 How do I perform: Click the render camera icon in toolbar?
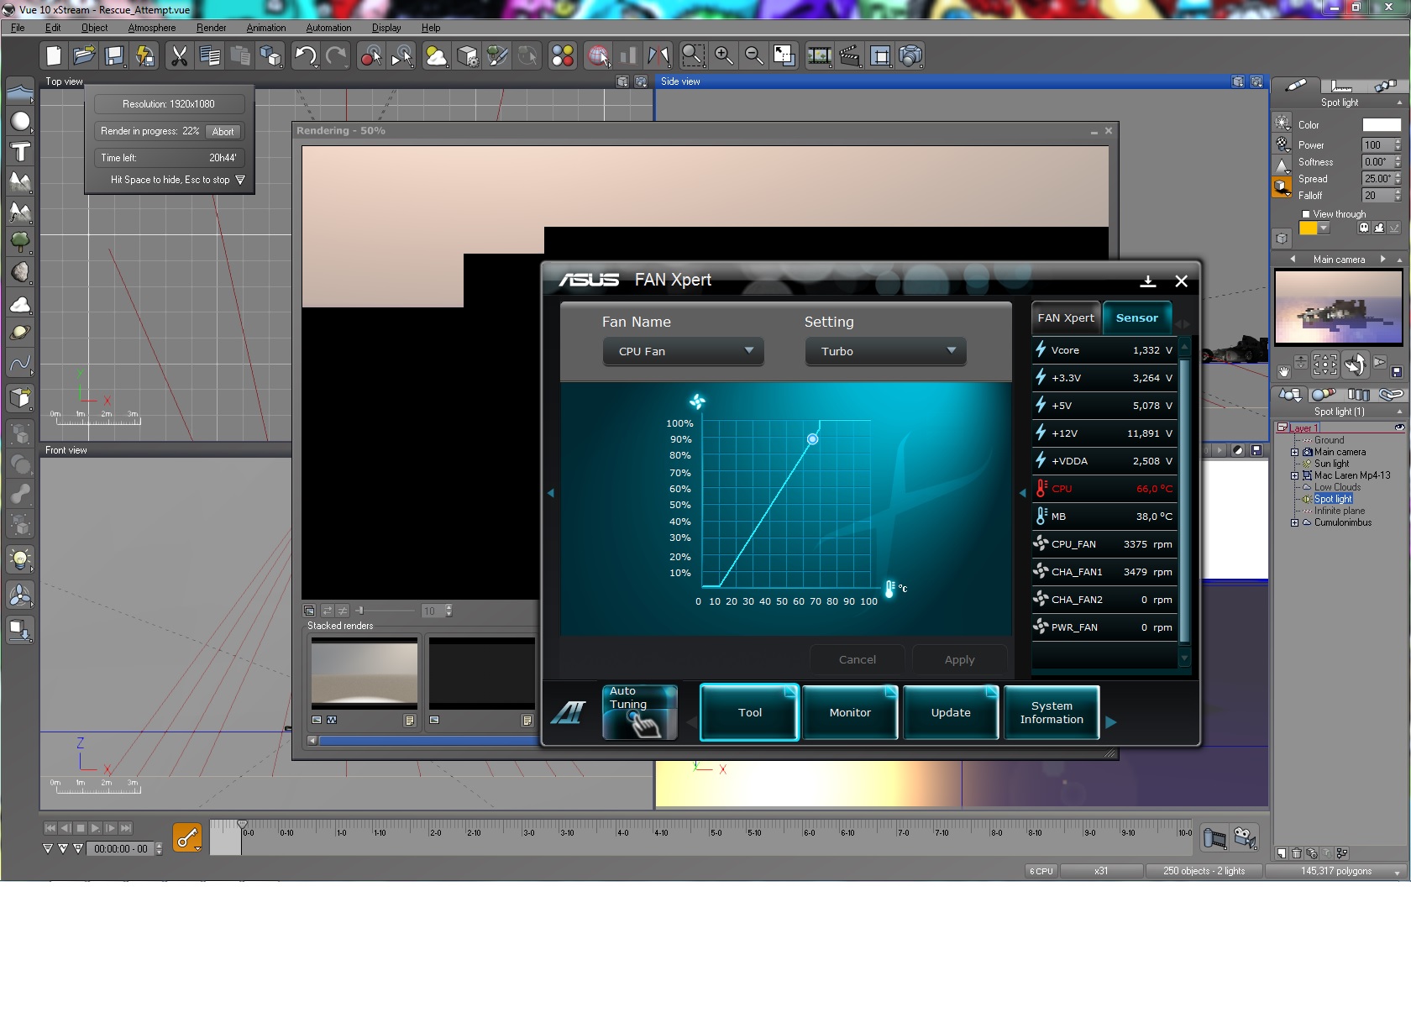pos(910,56)
